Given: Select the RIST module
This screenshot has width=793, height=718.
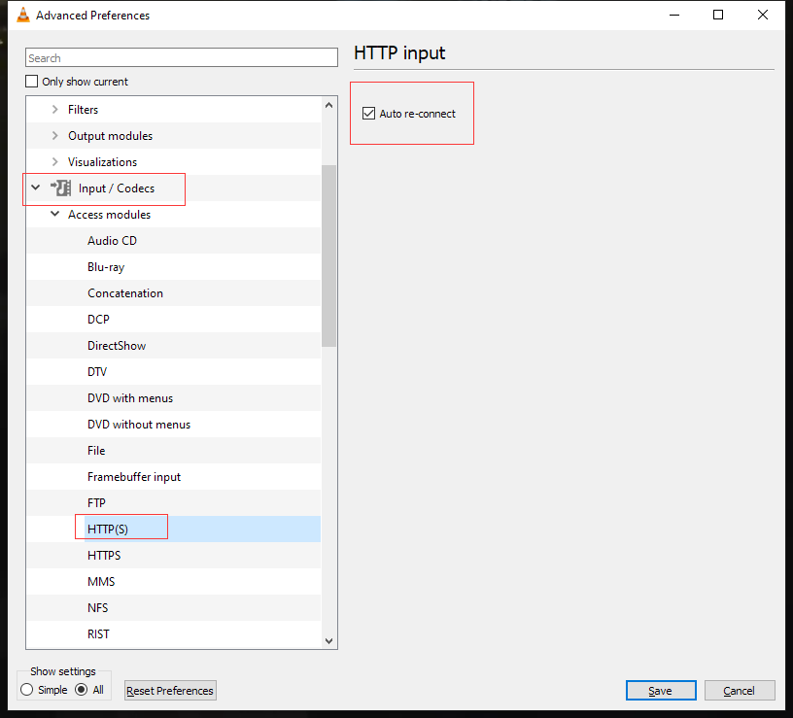Looking at the screenshot, I should [x=98, y=634].
